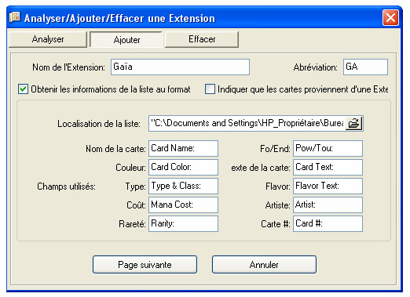The width and height of the screenshot is (410, 297).
Task: Click the Coût field with Mana Cost
Action: click(x=183, y=205)
